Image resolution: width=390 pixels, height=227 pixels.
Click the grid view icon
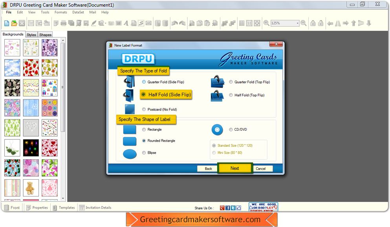point(242,23)
